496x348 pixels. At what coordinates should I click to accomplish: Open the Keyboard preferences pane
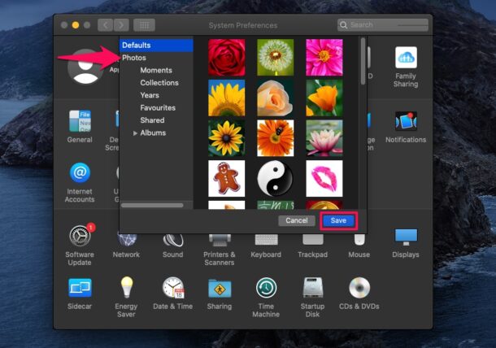click(x=266, y=240)
